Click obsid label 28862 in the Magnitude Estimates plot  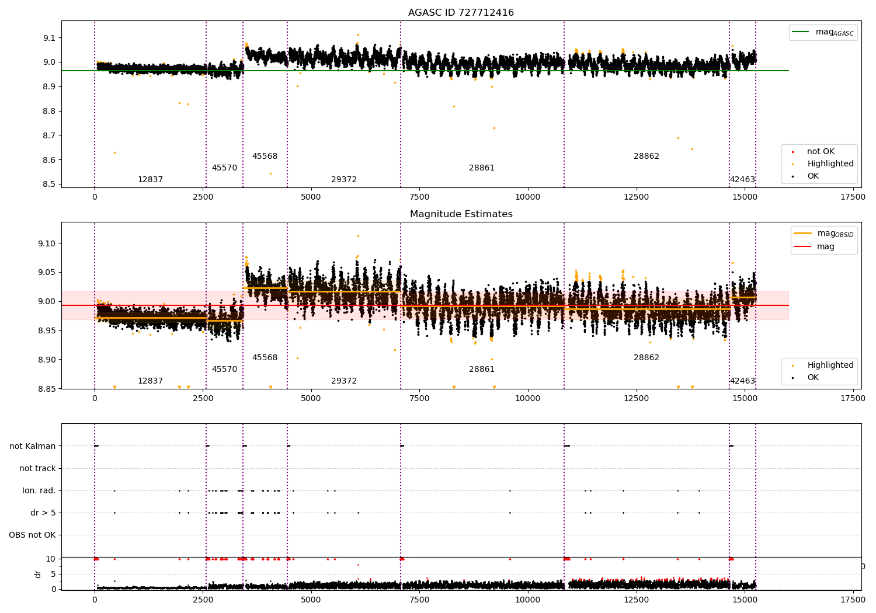[646, 358]
